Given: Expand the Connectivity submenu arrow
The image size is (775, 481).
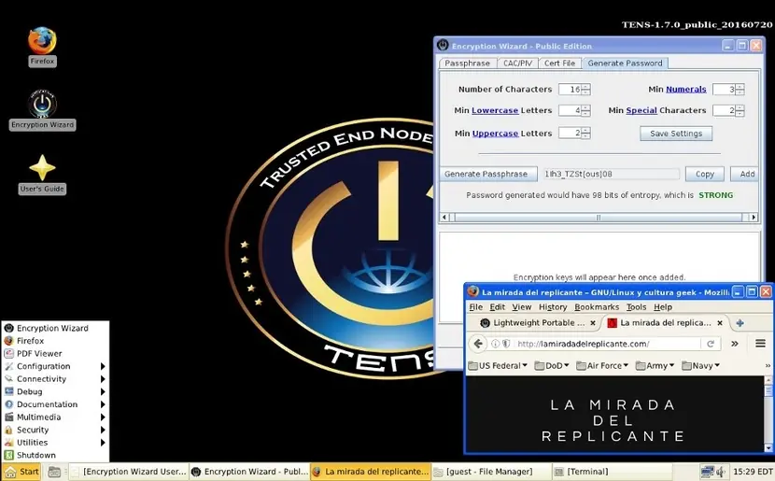Looking at the screenshot, I should [103, 379].
